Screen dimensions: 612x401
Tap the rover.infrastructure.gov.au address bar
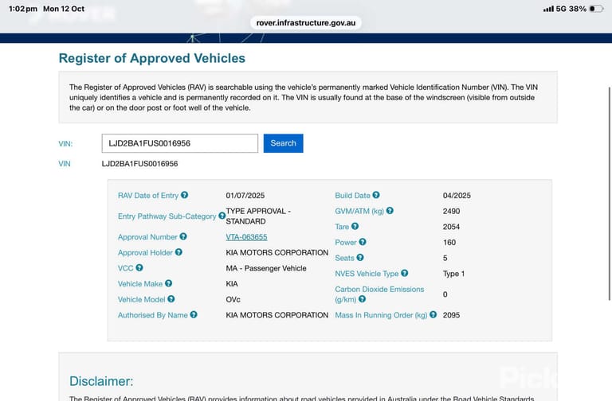[x=306, y=22]
